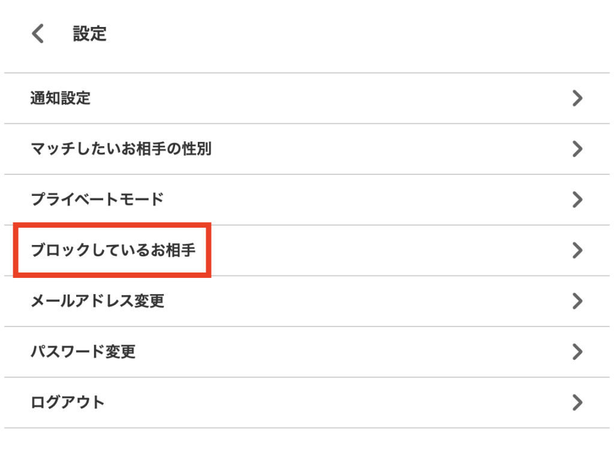This screenshot has width=614, height=463.
Task: Tap the chevron next to 通知設定
Action: tap(577, 98)
